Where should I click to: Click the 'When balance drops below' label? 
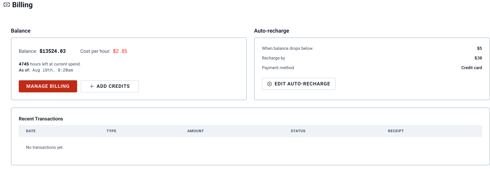(x=287, y=48)
